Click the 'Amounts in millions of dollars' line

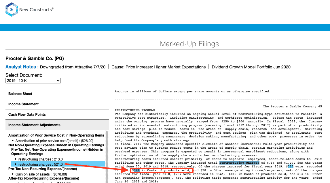[x=192, y=91]
